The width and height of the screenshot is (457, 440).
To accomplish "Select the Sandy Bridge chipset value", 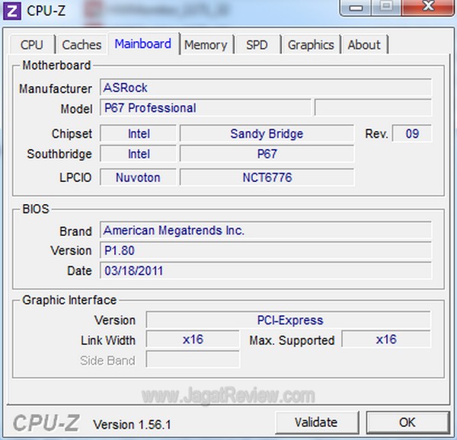I will point(267,134).
